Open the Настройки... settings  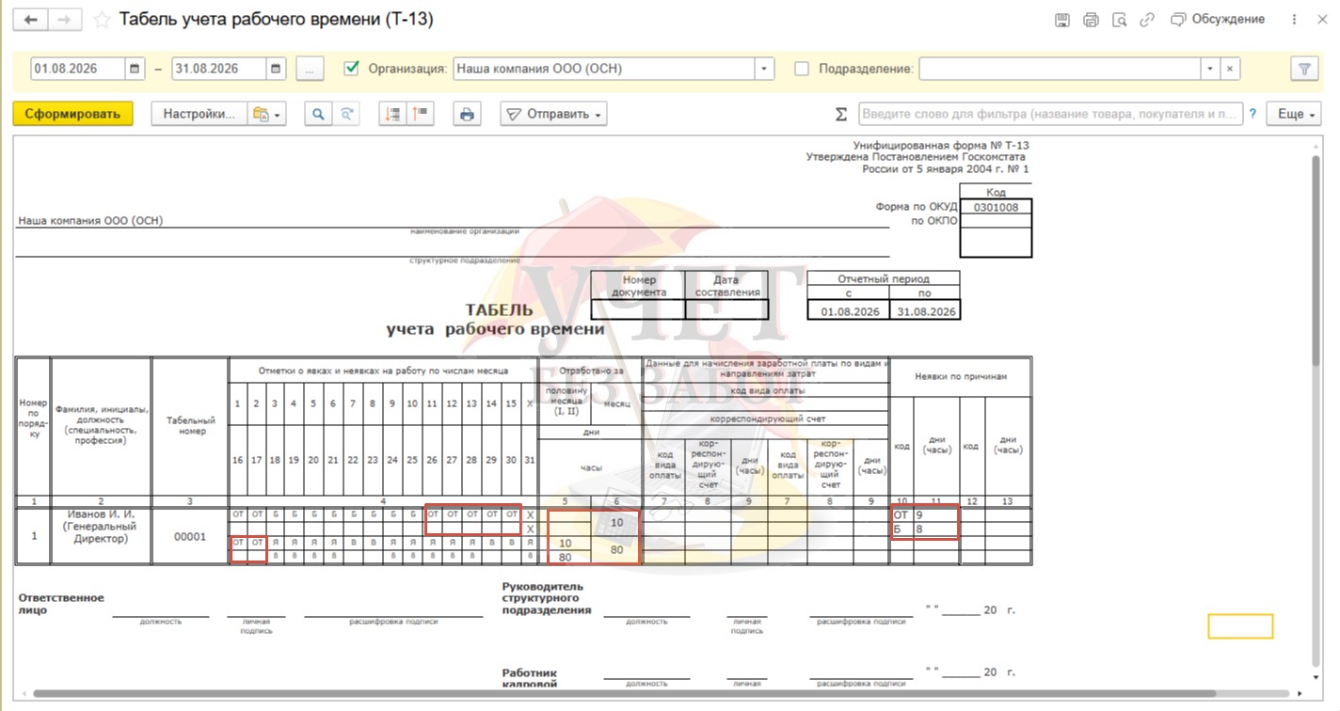199,114
